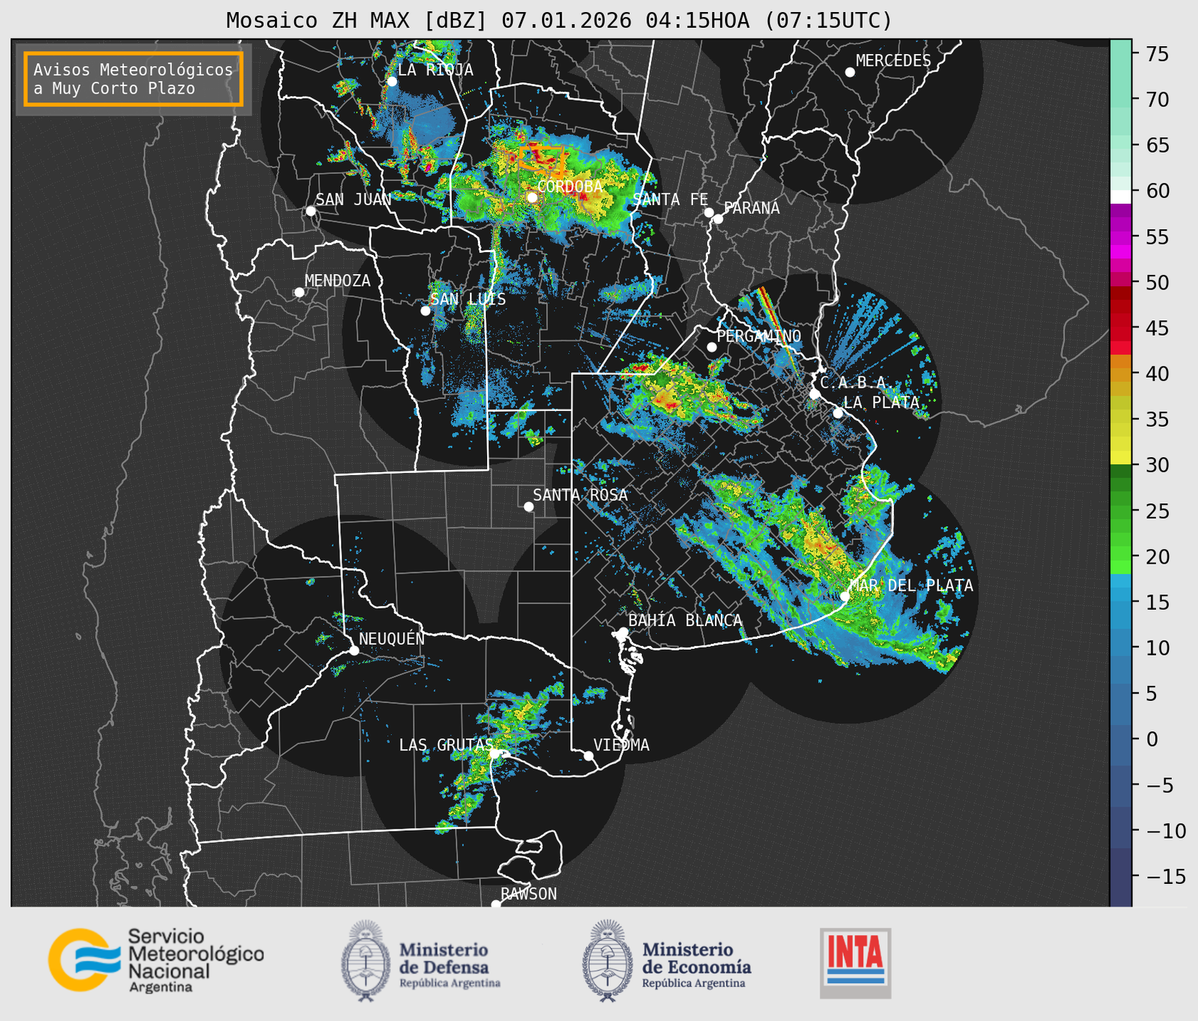The image size is (1198, 1021).
Task: Click the PARANA city label
Action: 751,208
